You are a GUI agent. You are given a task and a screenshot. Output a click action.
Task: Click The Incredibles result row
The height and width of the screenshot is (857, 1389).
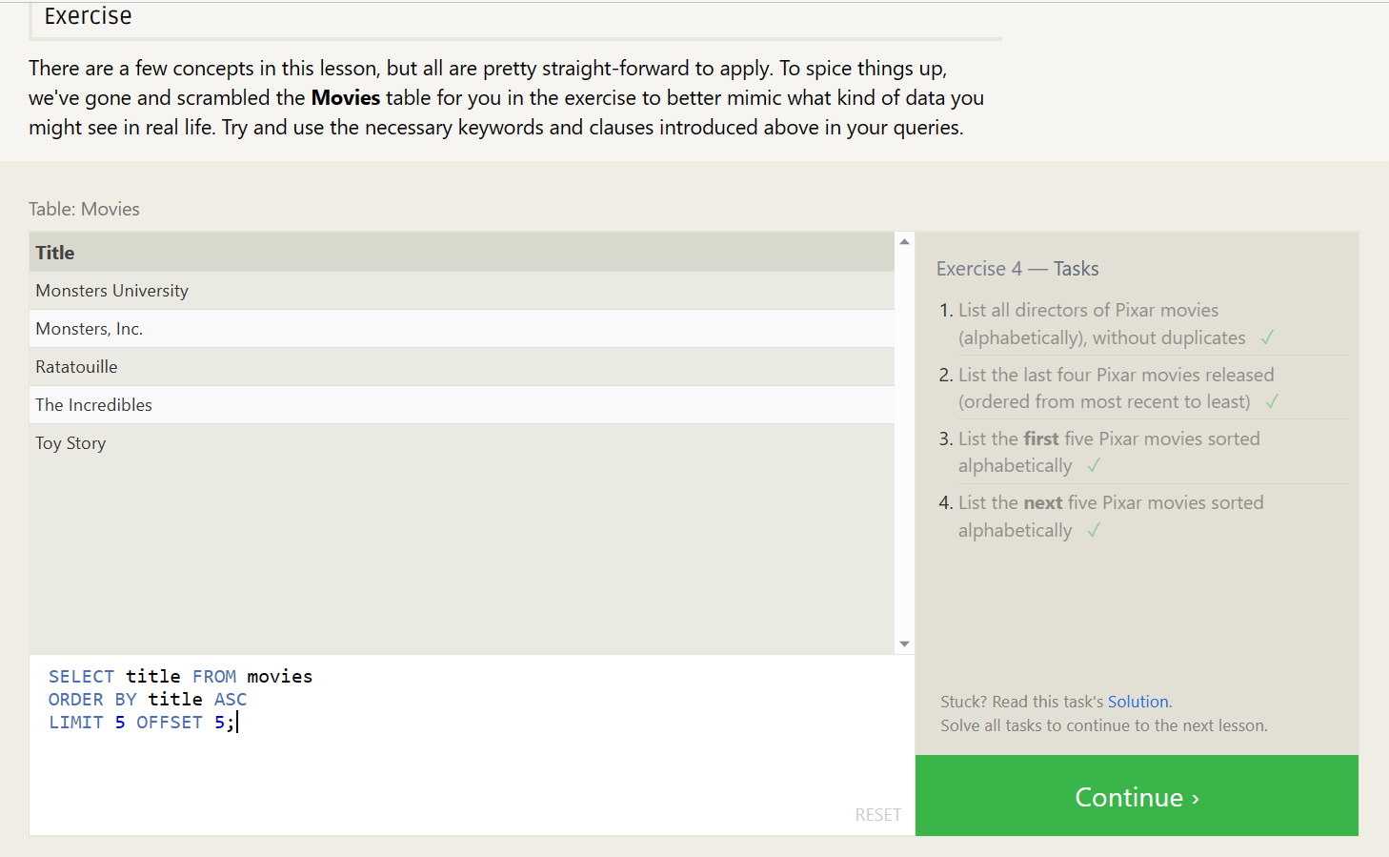coord(462,405)
